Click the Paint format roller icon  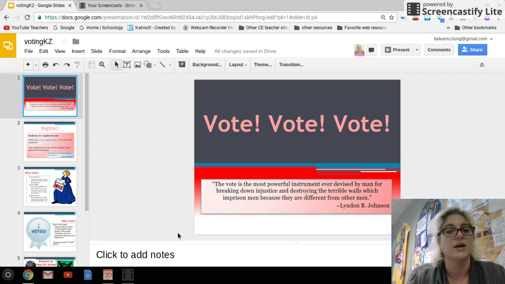point(77,65)
